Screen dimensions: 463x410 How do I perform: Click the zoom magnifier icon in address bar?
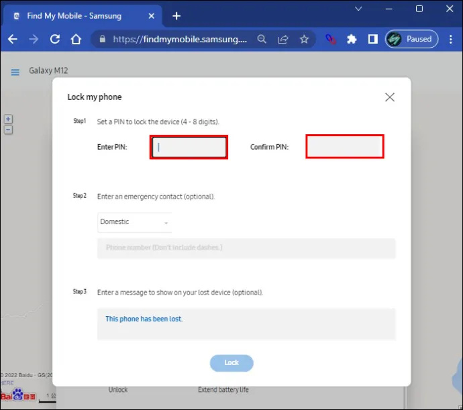[262, 39]
